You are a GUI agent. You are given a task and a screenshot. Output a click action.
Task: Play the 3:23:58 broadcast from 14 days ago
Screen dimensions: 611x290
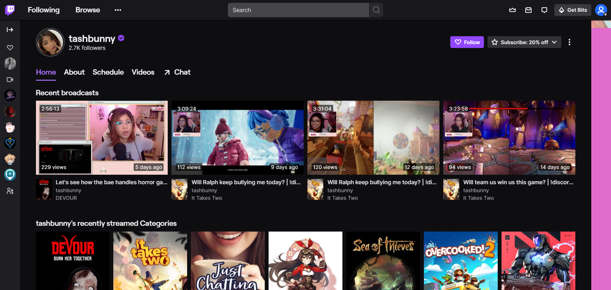coord(509,138)
